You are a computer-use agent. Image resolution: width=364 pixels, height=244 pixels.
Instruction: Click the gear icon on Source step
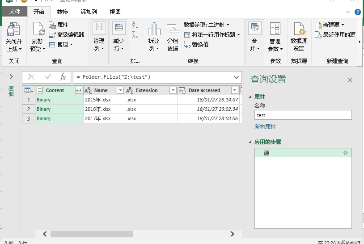point(345,153)
